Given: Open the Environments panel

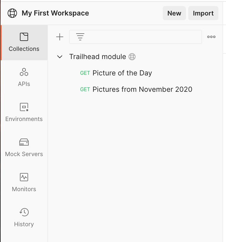Looking at the screenshot, I should (x=24, y=113).
